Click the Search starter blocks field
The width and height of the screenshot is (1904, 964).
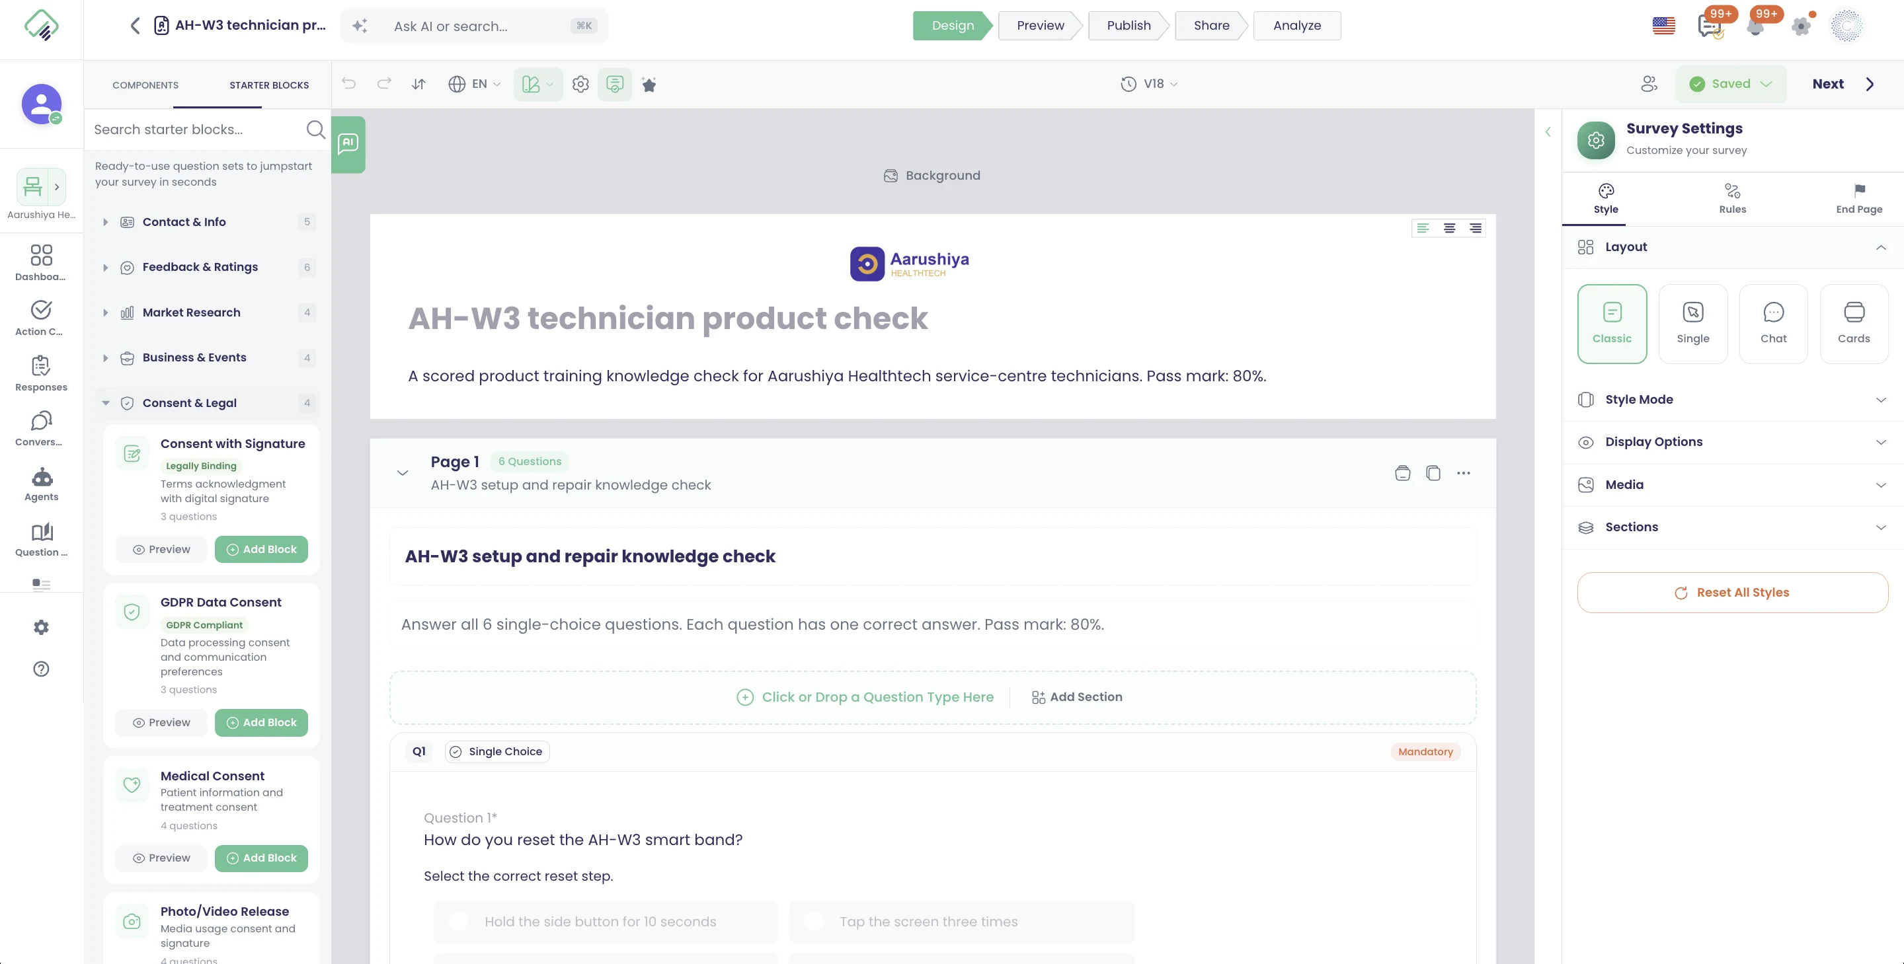point(196,130)
